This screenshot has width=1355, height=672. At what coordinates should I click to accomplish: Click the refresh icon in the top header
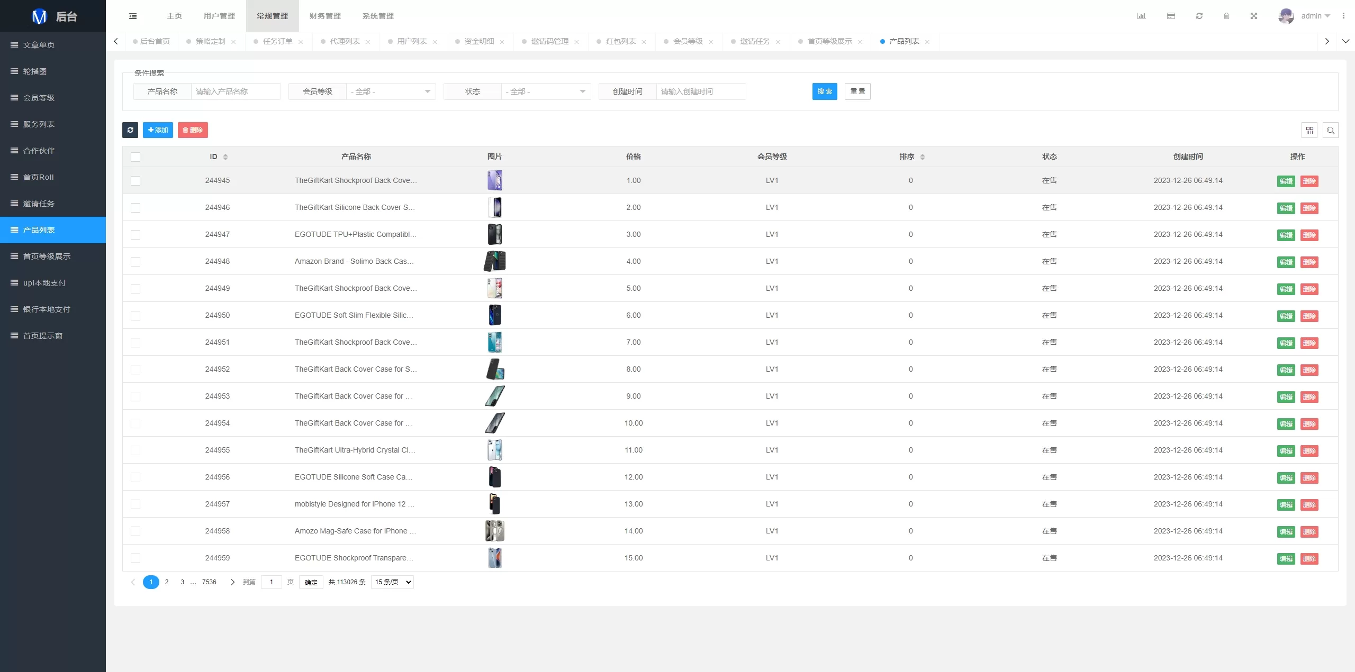point(1199,16)
